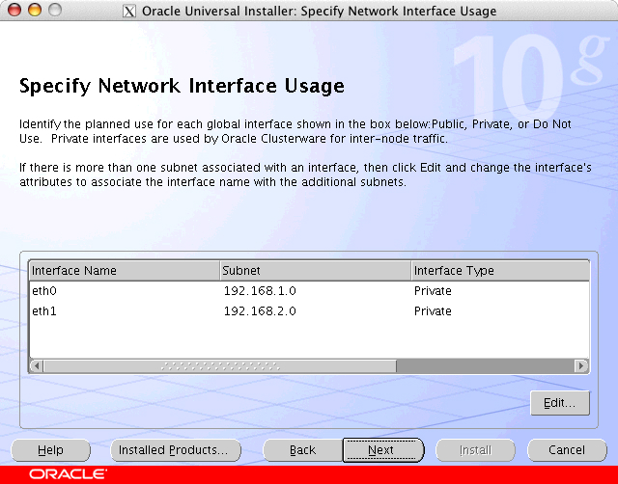Click the Interface Type cell for eth0
The height and width of the screenshot is (484, 618).
pos(434,290)
